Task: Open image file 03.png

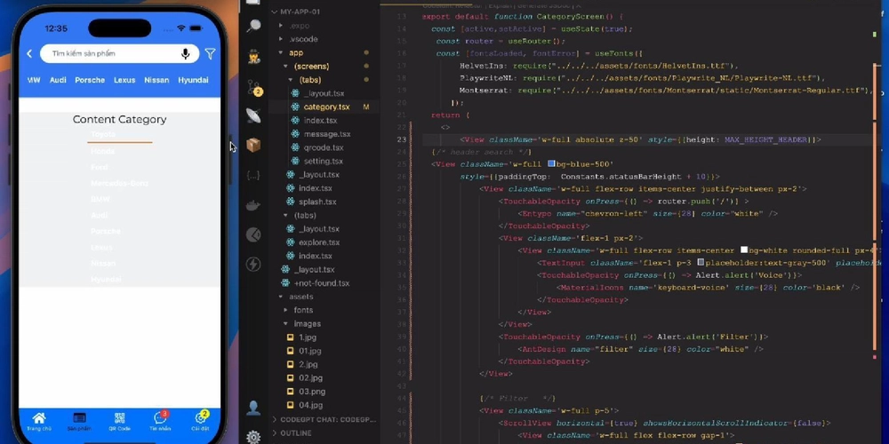Action: pos(312,392)
